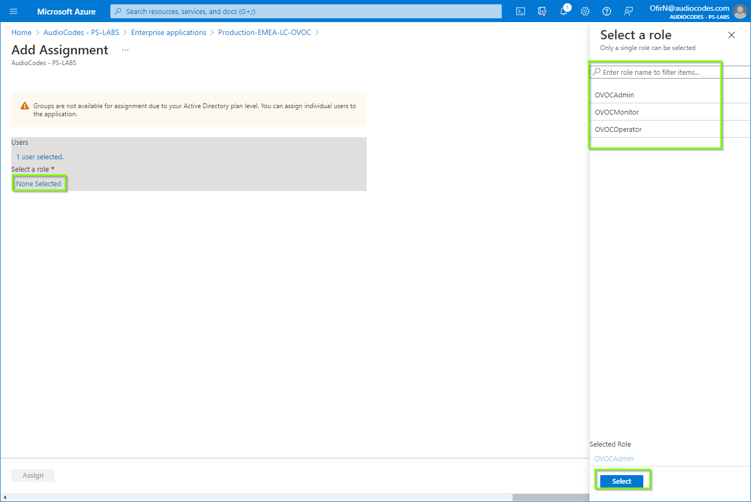The image size is (751, 502).
Task: Click the OfirN@audiocodes.com account name
Action: (x=689, y=8)
